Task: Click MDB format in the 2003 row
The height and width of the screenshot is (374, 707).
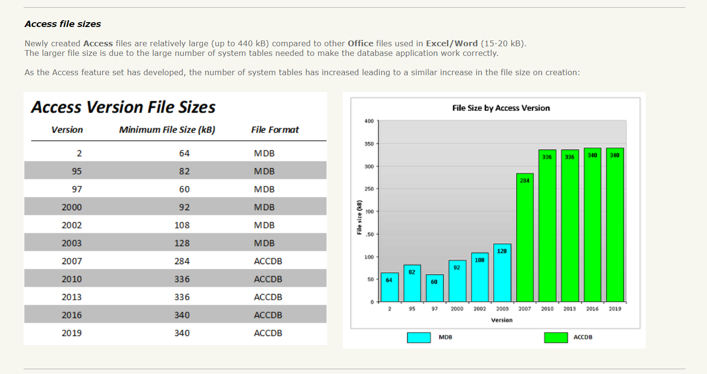Action: pos(264,243)
